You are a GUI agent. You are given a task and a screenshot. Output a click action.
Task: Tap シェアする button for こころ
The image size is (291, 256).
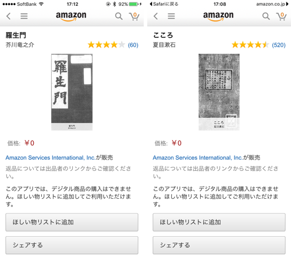[219, 245]
